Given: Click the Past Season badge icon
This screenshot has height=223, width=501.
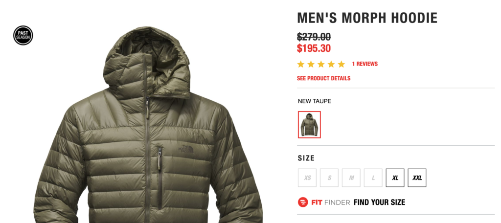Looking at the screenshot, I should click(23, 35).
